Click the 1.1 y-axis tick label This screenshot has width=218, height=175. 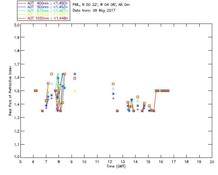pos(17,145)
